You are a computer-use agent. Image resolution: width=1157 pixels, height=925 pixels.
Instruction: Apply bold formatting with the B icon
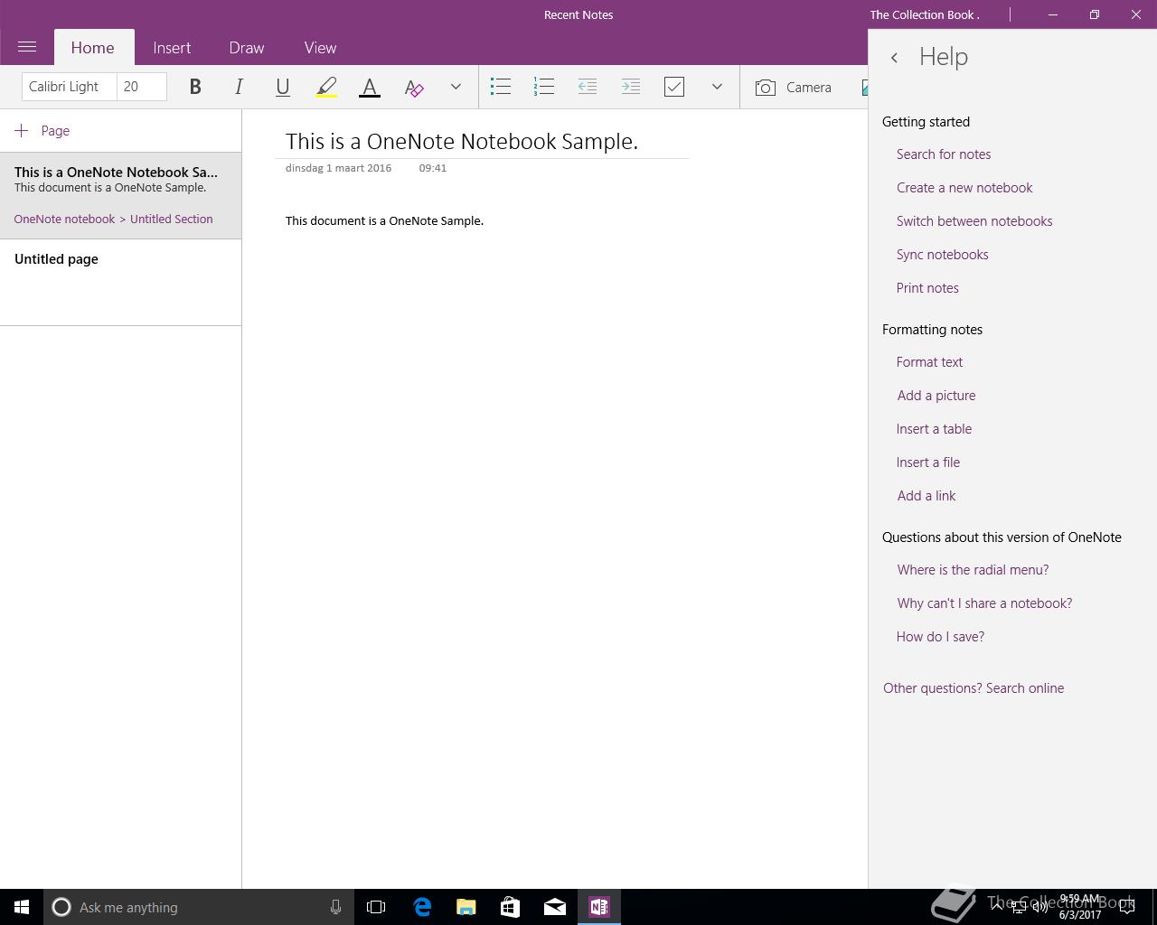195,87
